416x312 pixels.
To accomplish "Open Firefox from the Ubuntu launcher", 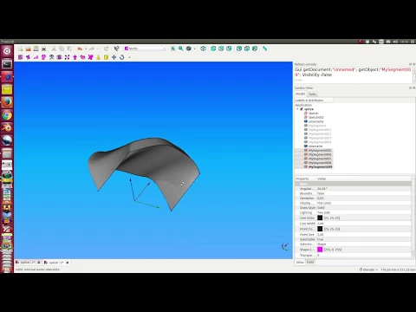I will (7, 102).
